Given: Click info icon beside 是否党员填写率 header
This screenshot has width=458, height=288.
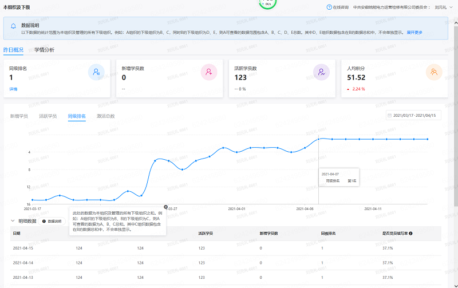Looking at the screenshot, I should coord(411,234).
